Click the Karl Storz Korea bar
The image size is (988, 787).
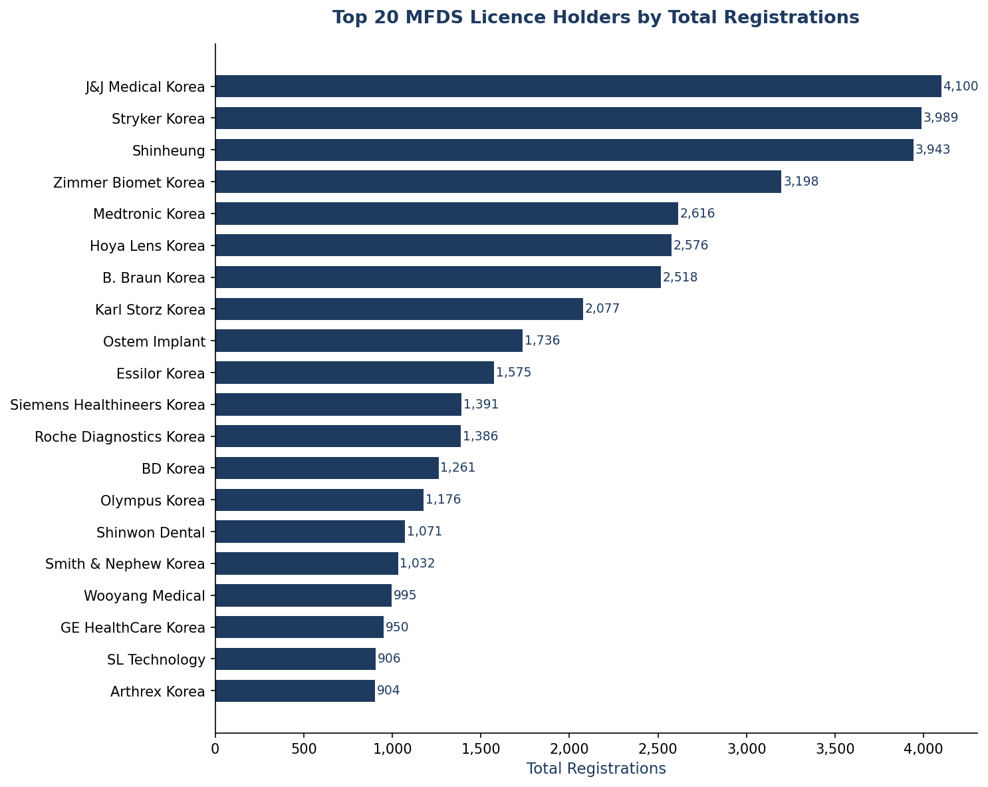399,309
